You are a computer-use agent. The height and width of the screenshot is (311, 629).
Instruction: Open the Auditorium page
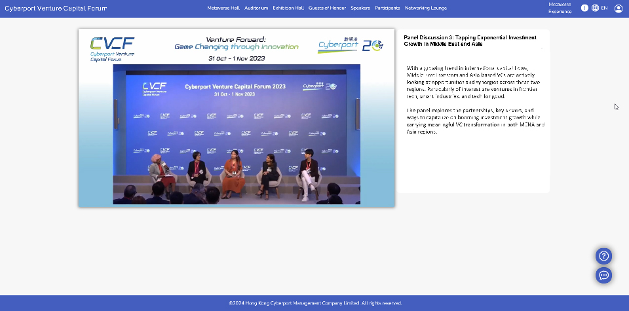tap(256, 9)
